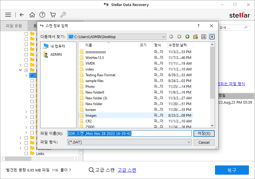Go up to the parent directory

point(187,37)
